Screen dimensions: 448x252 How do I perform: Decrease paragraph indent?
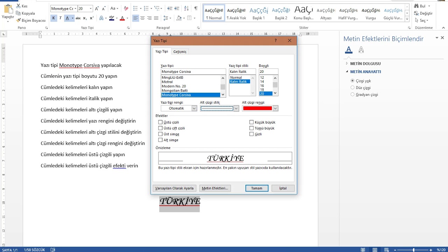pos(169,8)
